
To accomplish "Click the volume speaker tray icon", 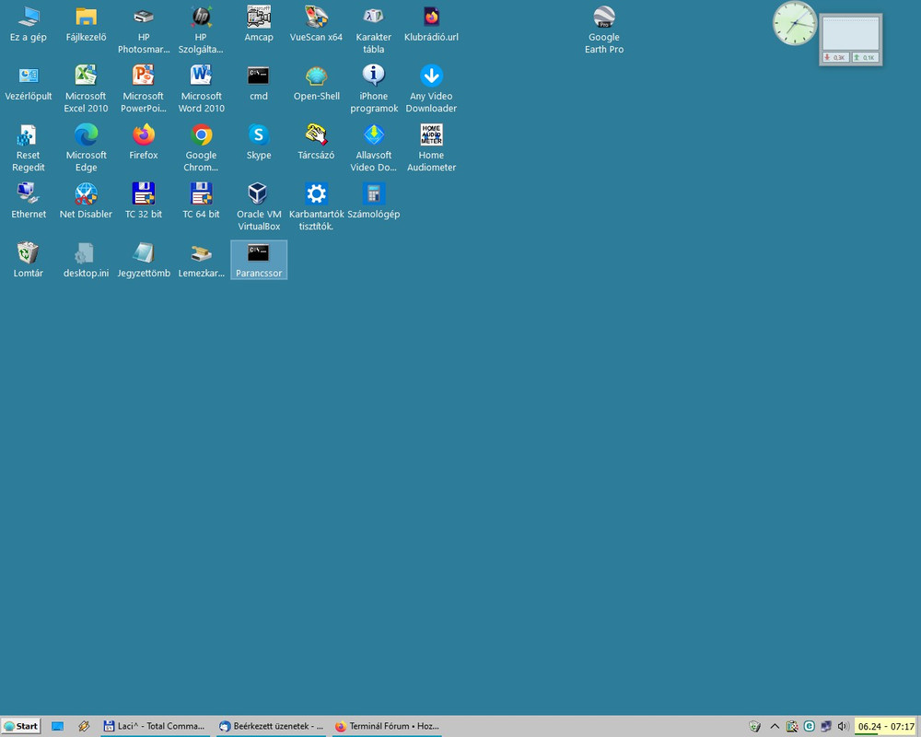I will pyautogui.click(x=843, y=727).
